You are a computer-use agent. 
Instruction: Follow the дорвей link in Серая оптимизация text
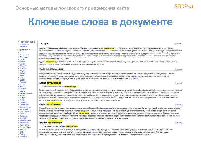coord(109,111)
